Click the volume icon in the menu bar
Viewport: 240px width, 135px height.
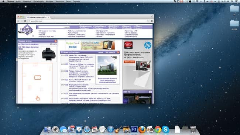pyautogui.click(x=208, y=1)
